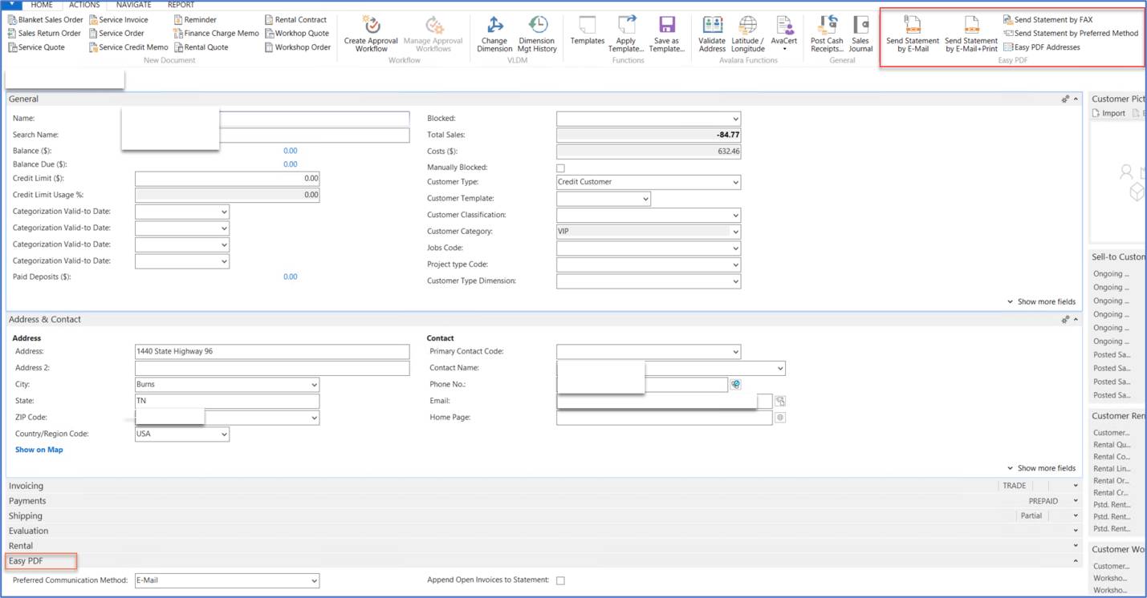Open Post Cash Receipts

[x=827, y=34]
